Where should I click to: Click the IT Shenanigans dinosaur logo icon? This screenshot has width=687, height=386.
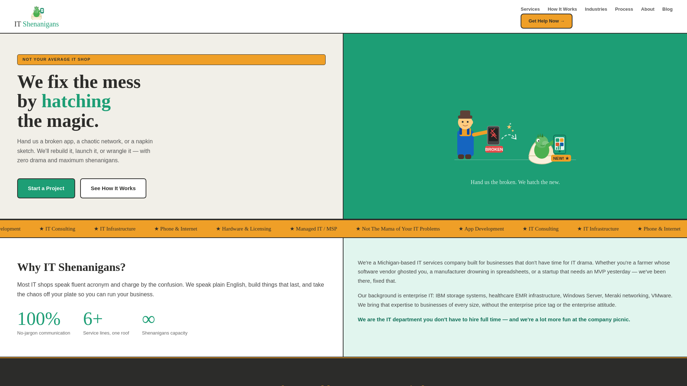click(37, 13)
